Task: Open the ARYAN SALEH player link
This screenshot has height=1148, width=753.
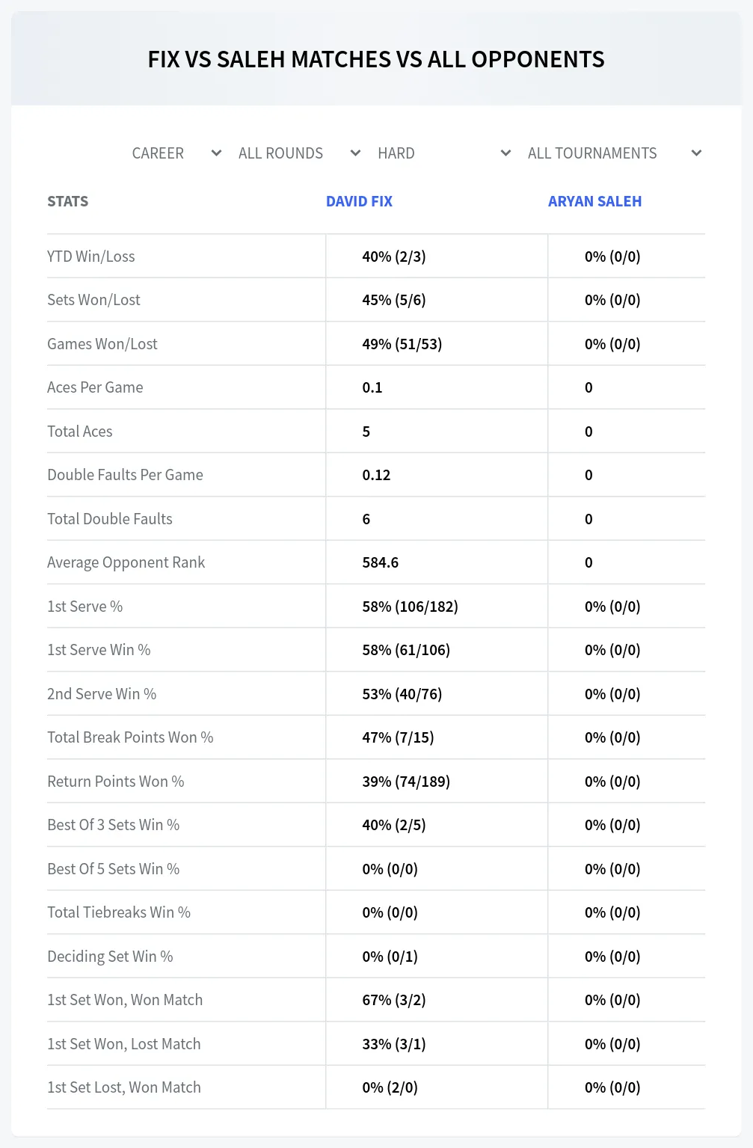Action: coord(594,201)
